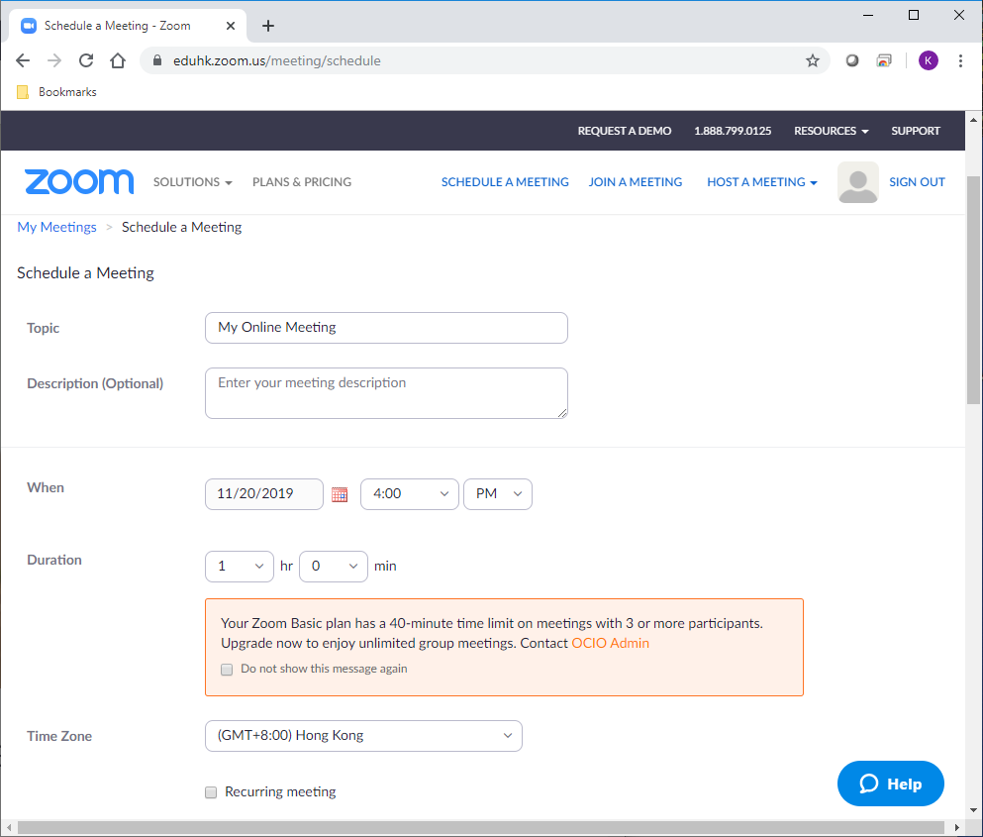The width and height of the screenshot is (983, 837).
Task: Click the horizontal scrollbar thumb
Action: pos(481,827)
